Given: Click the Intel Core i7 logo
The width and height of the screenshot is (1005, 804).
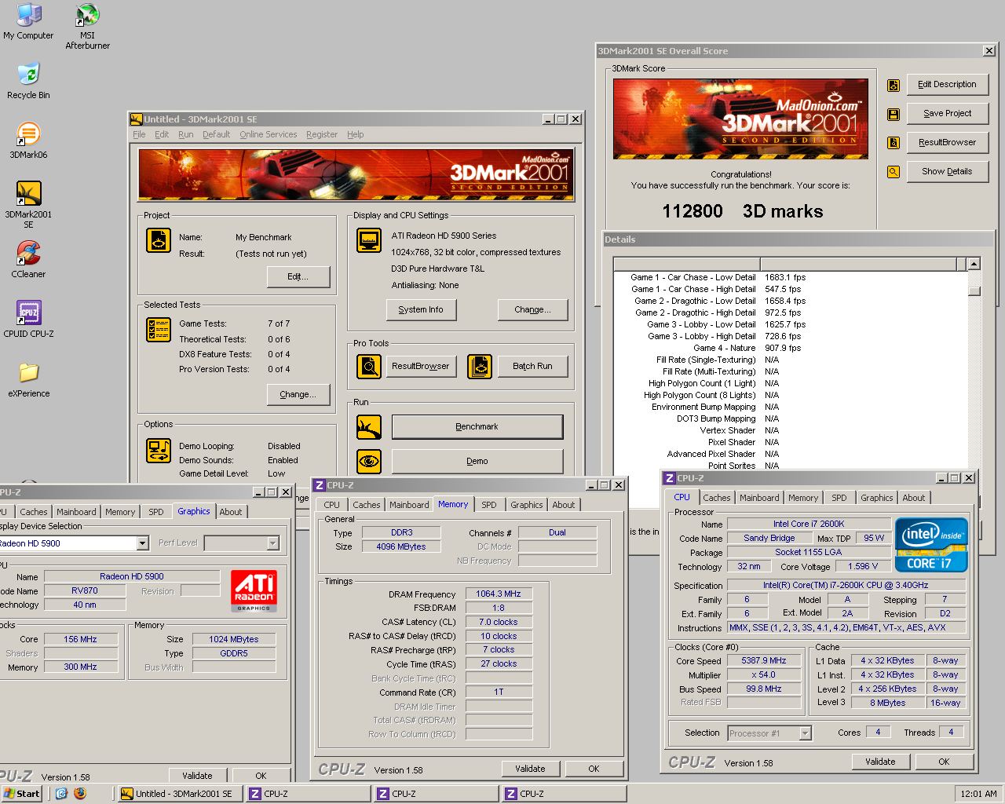Looking at the screenshot, I should click(x=931, y=545).
